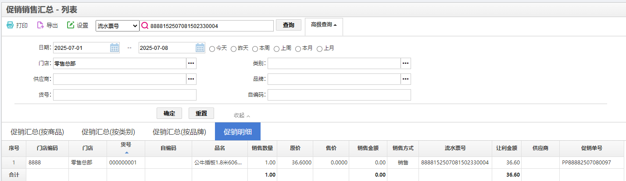The image size is (626, 181).
Task: Collapse filters with the 收起 link
Action: [x=242, y=115]
